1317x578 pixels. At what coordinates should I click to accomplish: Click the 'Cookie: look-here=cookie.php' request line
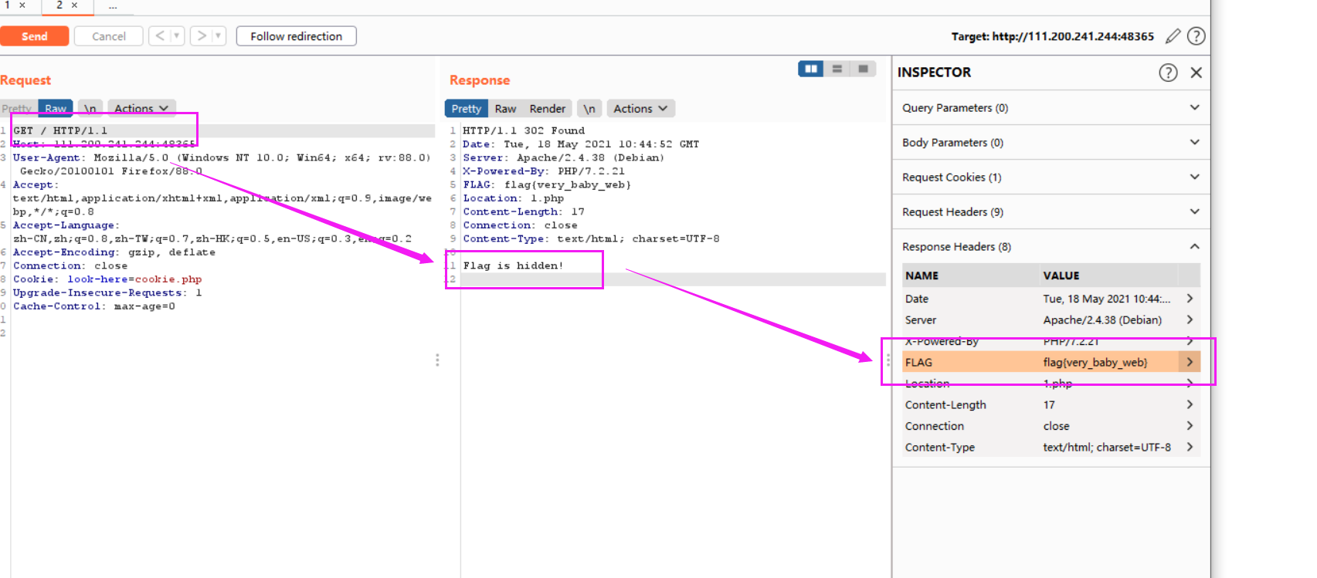[x=107, y=279]
